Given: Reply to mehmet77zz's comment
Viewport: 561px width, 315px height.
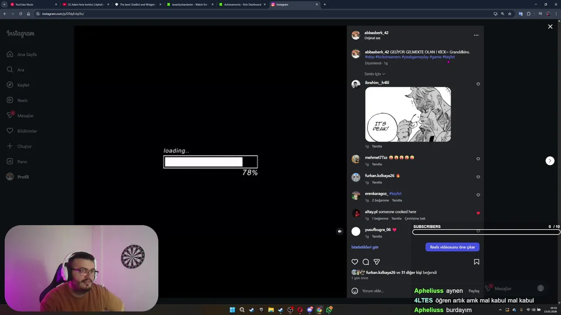Looking at the screenshot, I should coord(377,164).
